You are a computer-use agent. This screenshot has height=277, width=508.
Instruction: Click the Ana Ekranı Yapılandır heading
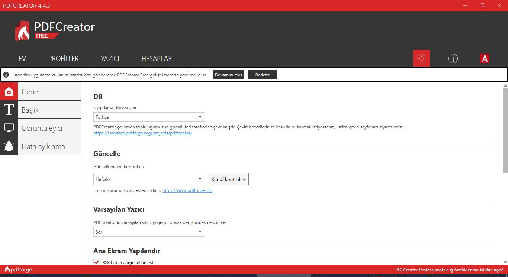[x=127, y=251]
